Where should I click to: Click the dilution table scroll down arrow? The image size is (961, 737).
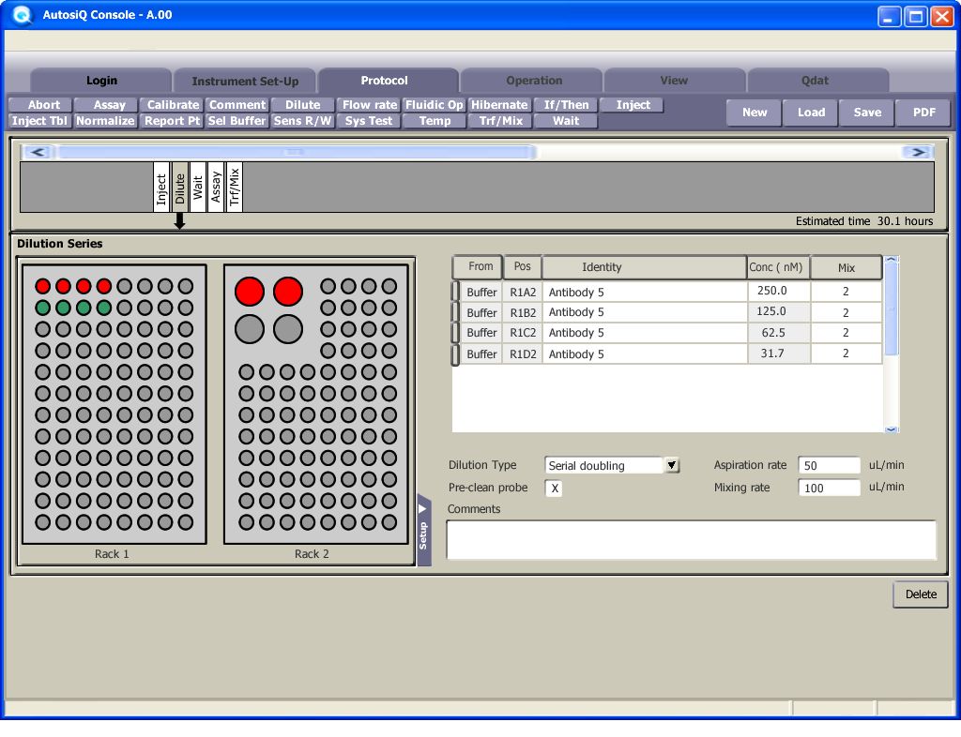tap(892, 429)
